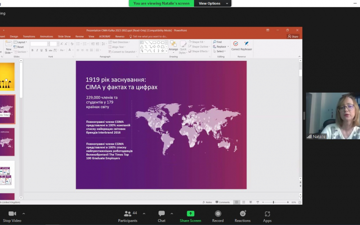
Task: Open the Review ribbon tab
Action: pyautogui.click(x=80, y=36)
